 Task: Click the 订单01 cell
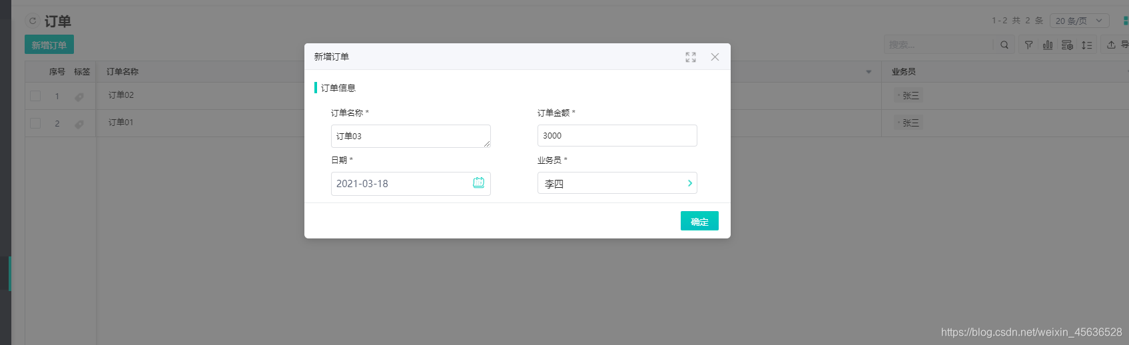tap(121, 123)
